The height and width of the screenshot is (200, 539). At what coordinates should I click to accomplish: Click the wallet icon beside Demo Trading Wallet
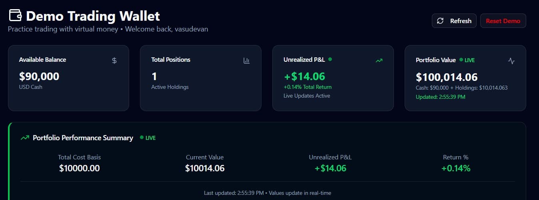[x=15, y=16]
